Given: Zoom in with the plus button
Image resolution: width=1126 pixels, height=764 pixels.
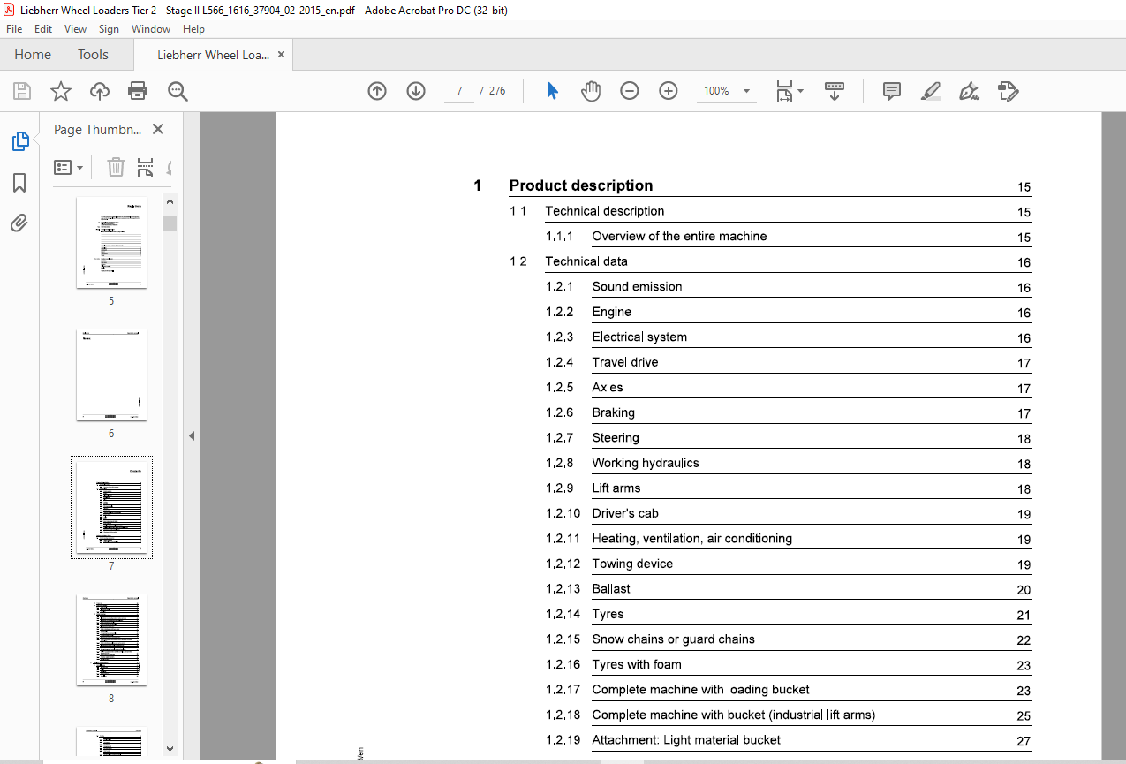Looking at the screenshot, I should (669, 91).
